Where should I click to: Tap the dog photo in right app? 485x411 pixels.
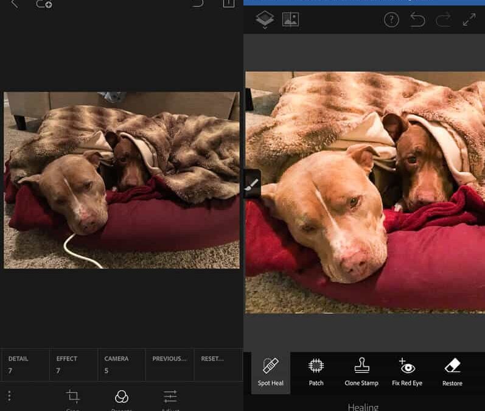tap(365, 192)
